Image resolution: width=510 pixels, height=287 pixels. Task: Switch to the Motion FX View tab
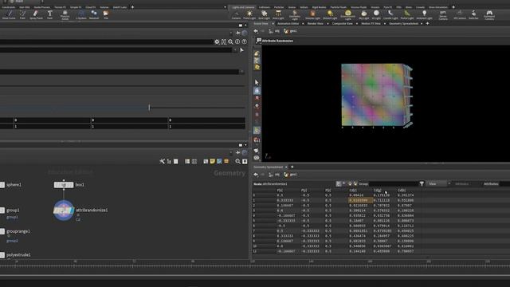pyautogui.click(x=371, y=24)
